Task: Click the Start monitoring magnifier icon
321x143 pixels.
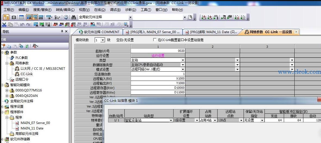Action: click(67, 25)
